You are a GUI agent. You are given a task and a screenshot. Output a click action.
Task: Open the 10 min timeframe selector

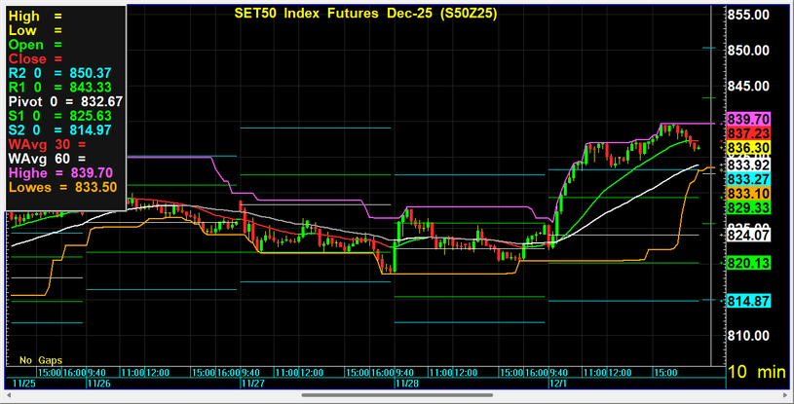coord(759,372)
